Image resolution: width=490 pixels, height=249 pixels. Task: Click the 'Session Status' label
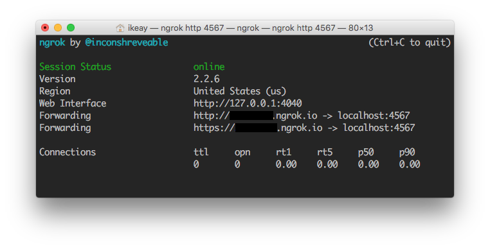(75, 67)
